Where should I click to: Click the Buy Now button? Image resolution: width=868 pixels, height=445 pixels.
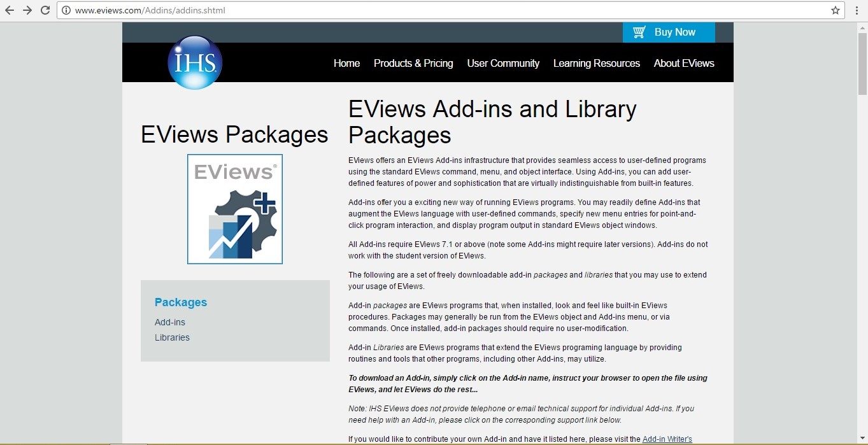[669, 32]
